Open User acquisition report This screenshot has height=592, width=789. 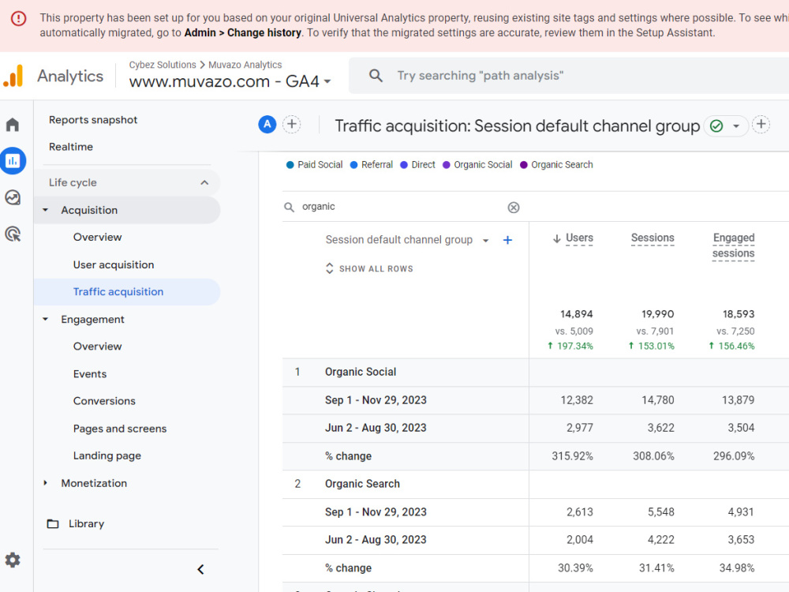114,264
